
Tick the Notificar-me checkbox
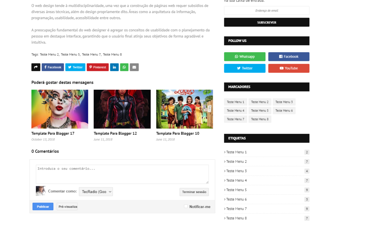click(186, 206)
